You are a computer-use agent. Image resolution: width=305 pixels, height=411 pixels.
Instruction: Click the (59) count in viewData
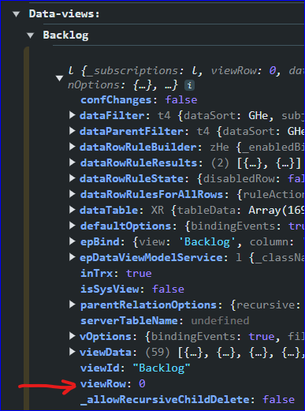click(158, 353)
